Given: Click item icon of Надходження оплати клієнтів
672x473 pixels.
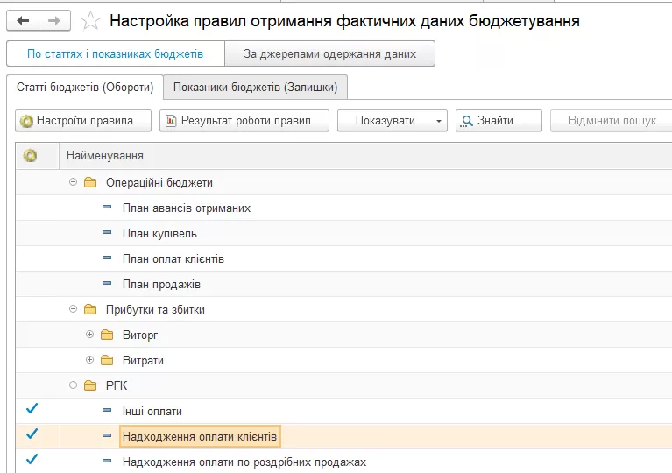Looking at the screenshot, I should (107, 435).
